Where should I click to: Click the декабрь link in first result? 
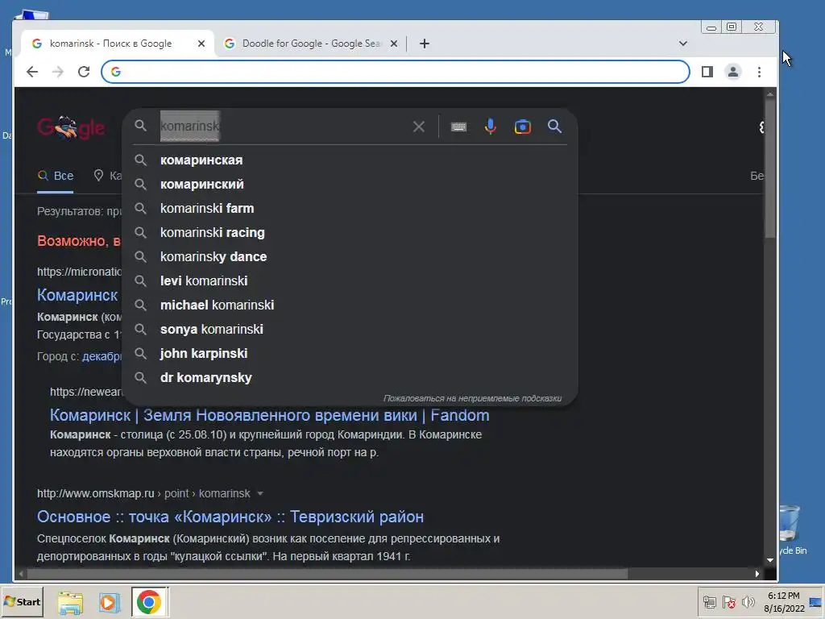coord(102,356)
